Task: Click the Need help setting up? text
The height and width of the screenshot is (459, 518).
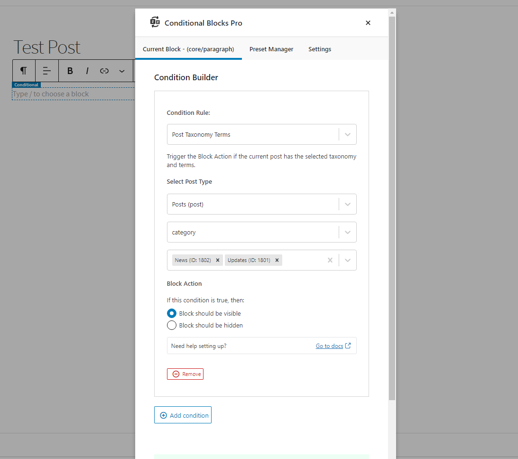Action: point(199,346)
